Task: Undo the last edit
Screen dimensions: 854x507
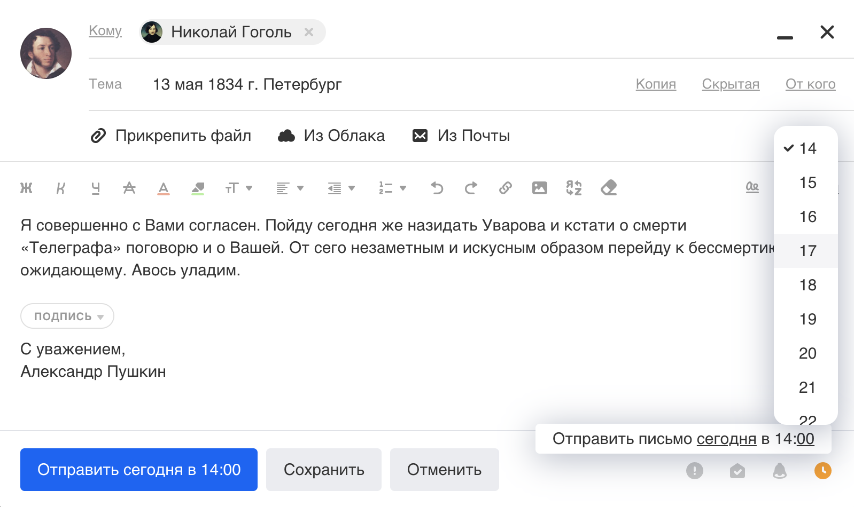Action: click(x=437, y=188)
